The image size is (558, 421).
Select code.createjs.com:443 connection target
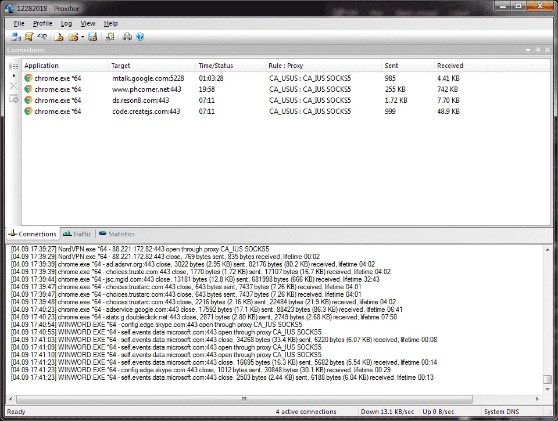146,111
